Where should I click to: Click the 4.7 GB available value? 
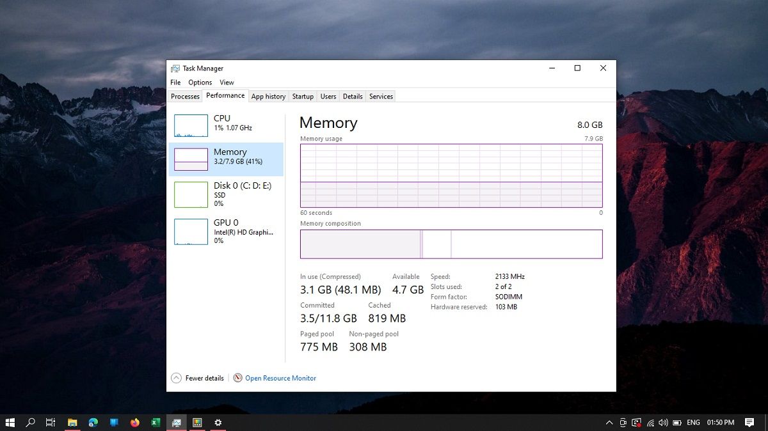(x=408, y=290)
